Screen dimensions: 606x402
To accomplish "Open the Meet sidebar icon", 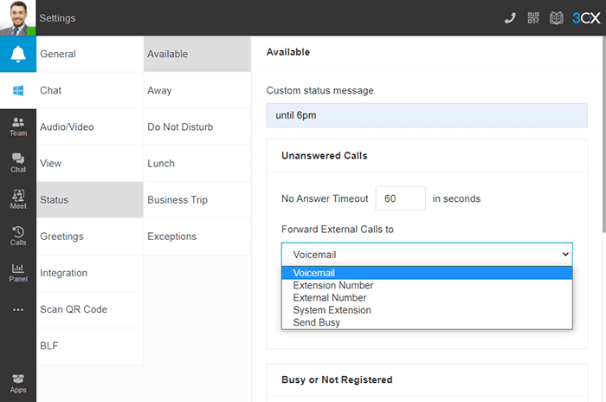I will pos(18,199).
